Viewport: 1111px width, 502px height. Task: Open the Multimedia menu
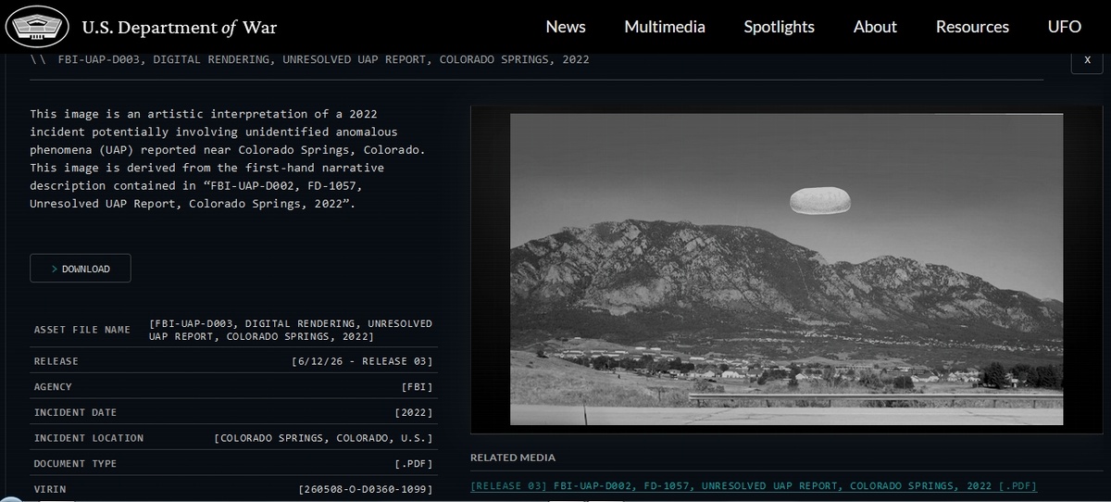[665, 27]
